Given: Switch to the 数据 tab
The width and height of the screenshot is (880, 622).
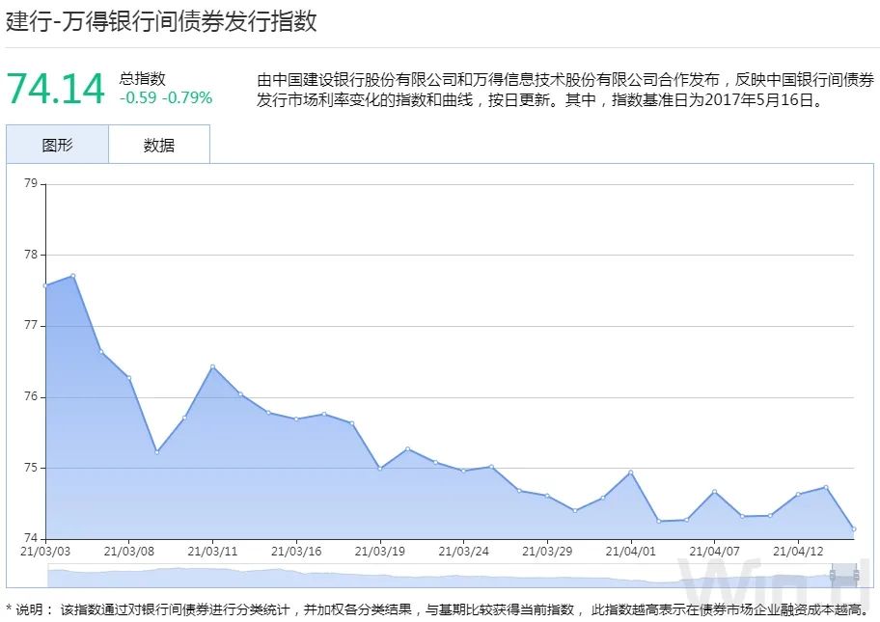Looking at the screenshot, I should pyautogui.click(x=159, y=145).
